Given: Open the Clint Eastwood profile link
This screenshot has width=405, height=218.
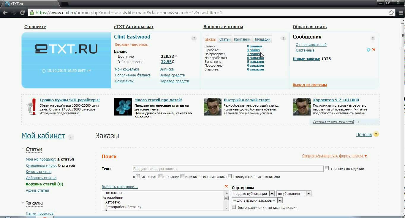Looking at the screenshot, I should [x=132, y=37].
